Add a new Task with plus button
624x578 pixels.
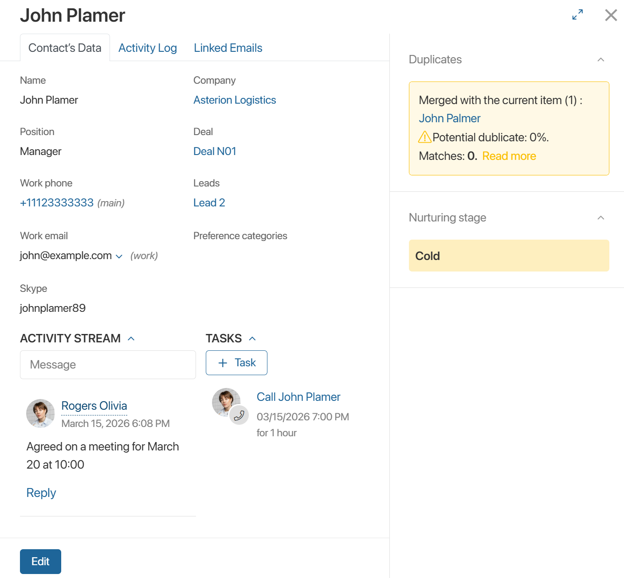pyautogui.click(x=236, y=363)
